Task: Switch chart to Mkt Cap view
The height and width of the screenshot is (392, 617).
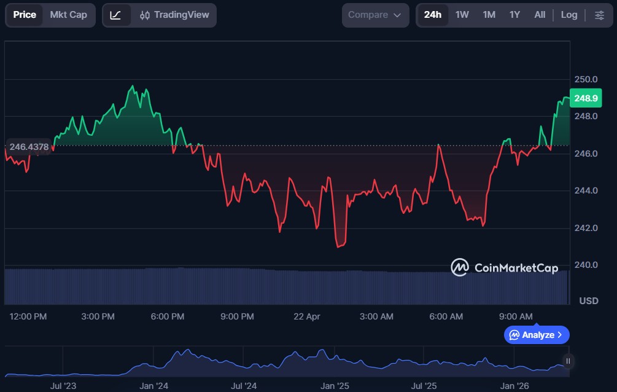Action: pyautogui.click(x=69, y=14)
